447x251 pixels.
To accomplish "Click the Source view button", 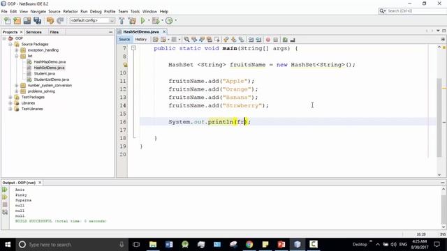I will tap(124, 40).
